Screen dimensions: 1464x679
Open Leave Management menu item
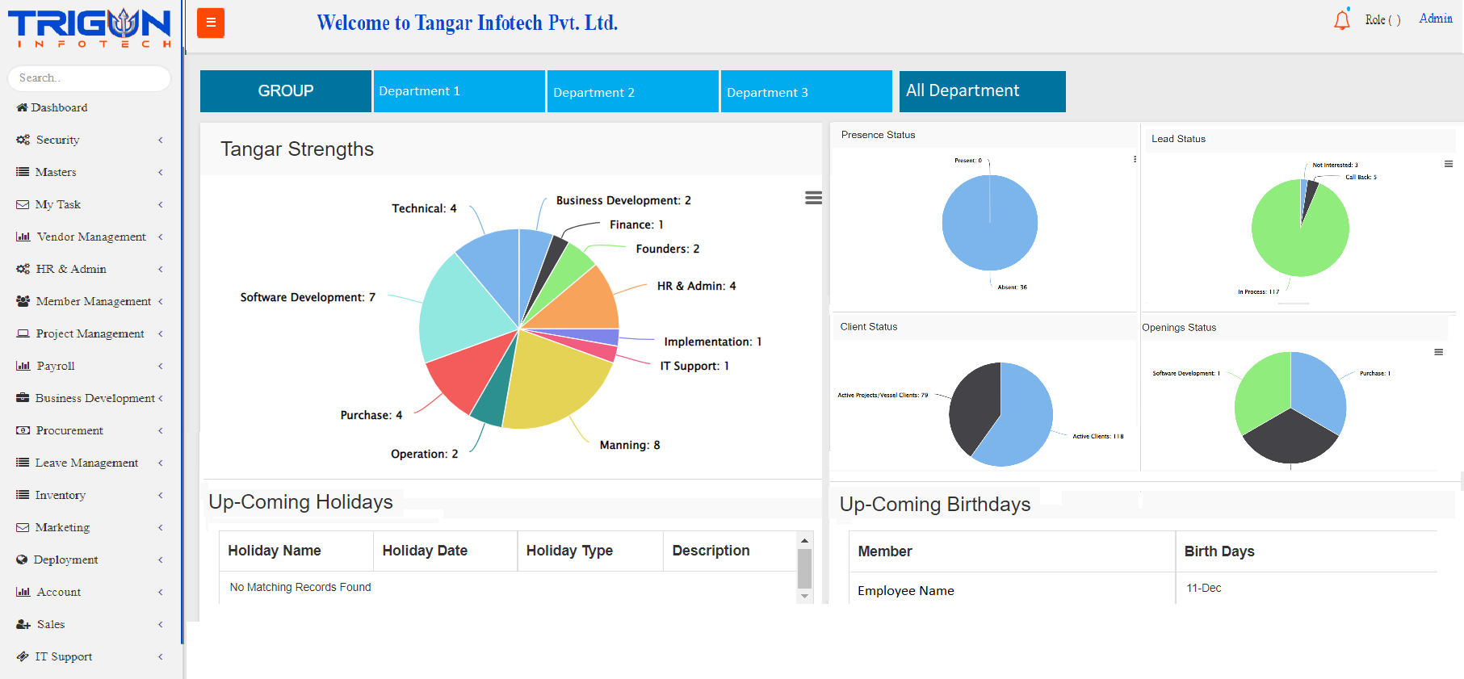point(86,463)
